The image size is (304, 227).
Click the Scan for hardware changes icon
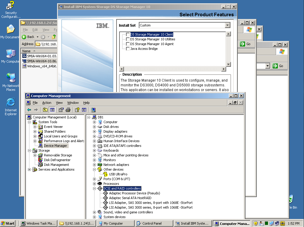[x=93, y=110]
